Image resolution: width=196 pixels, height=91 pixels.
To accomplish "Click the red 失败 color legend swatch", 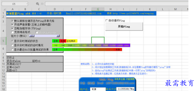I will point(63,41).
